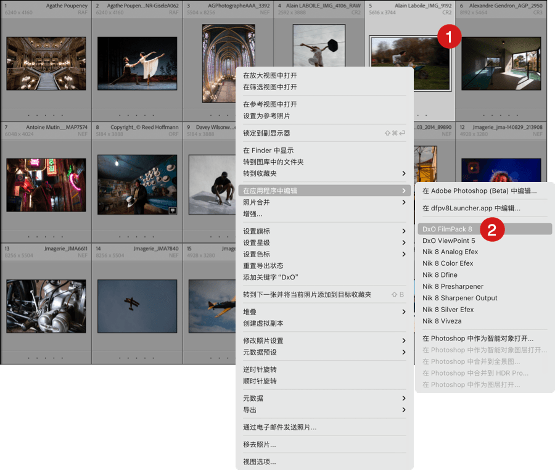Click the badge icon on the Reed Hoffmann photo

click(x=172, y=210)
